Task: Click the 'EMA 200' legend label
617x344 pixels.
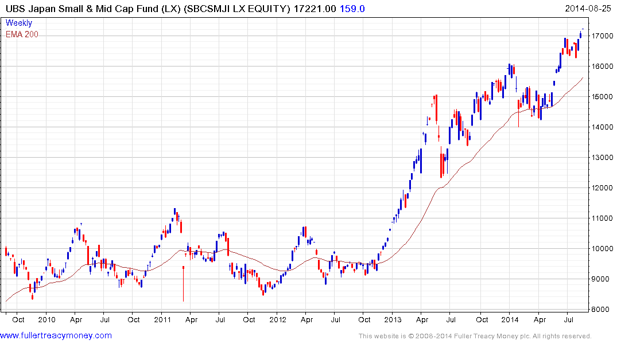Action: point(22,34)
